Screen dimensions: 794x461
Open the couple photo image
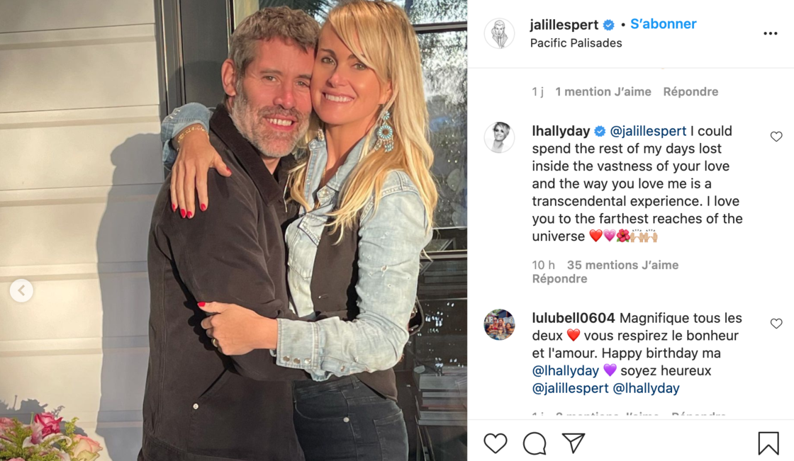point(233,230)
